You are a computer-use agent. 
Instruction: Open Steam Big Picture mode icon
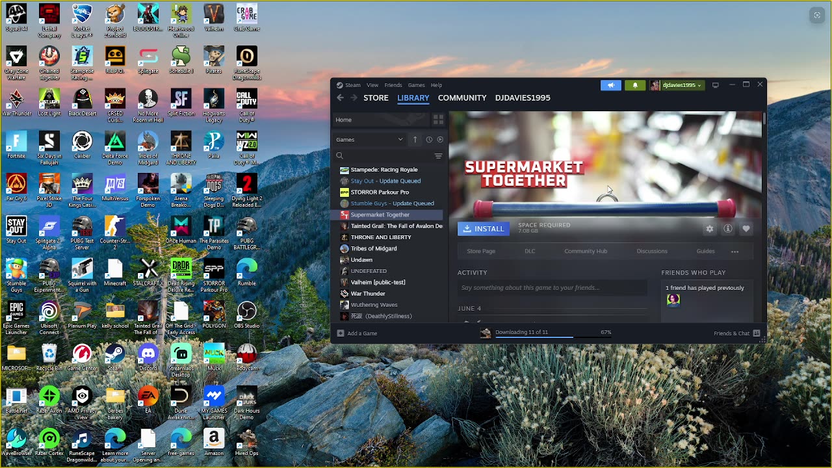(716, 85)
